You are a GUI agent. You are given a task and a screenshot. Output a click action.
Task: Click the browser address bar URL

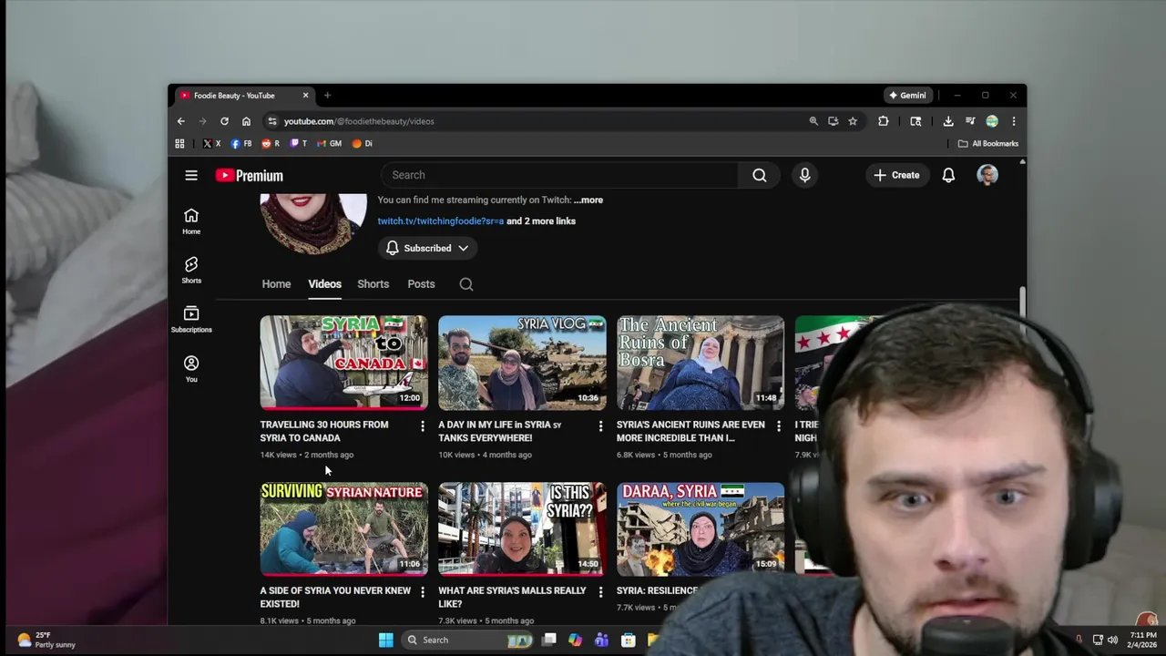point(359,121)
